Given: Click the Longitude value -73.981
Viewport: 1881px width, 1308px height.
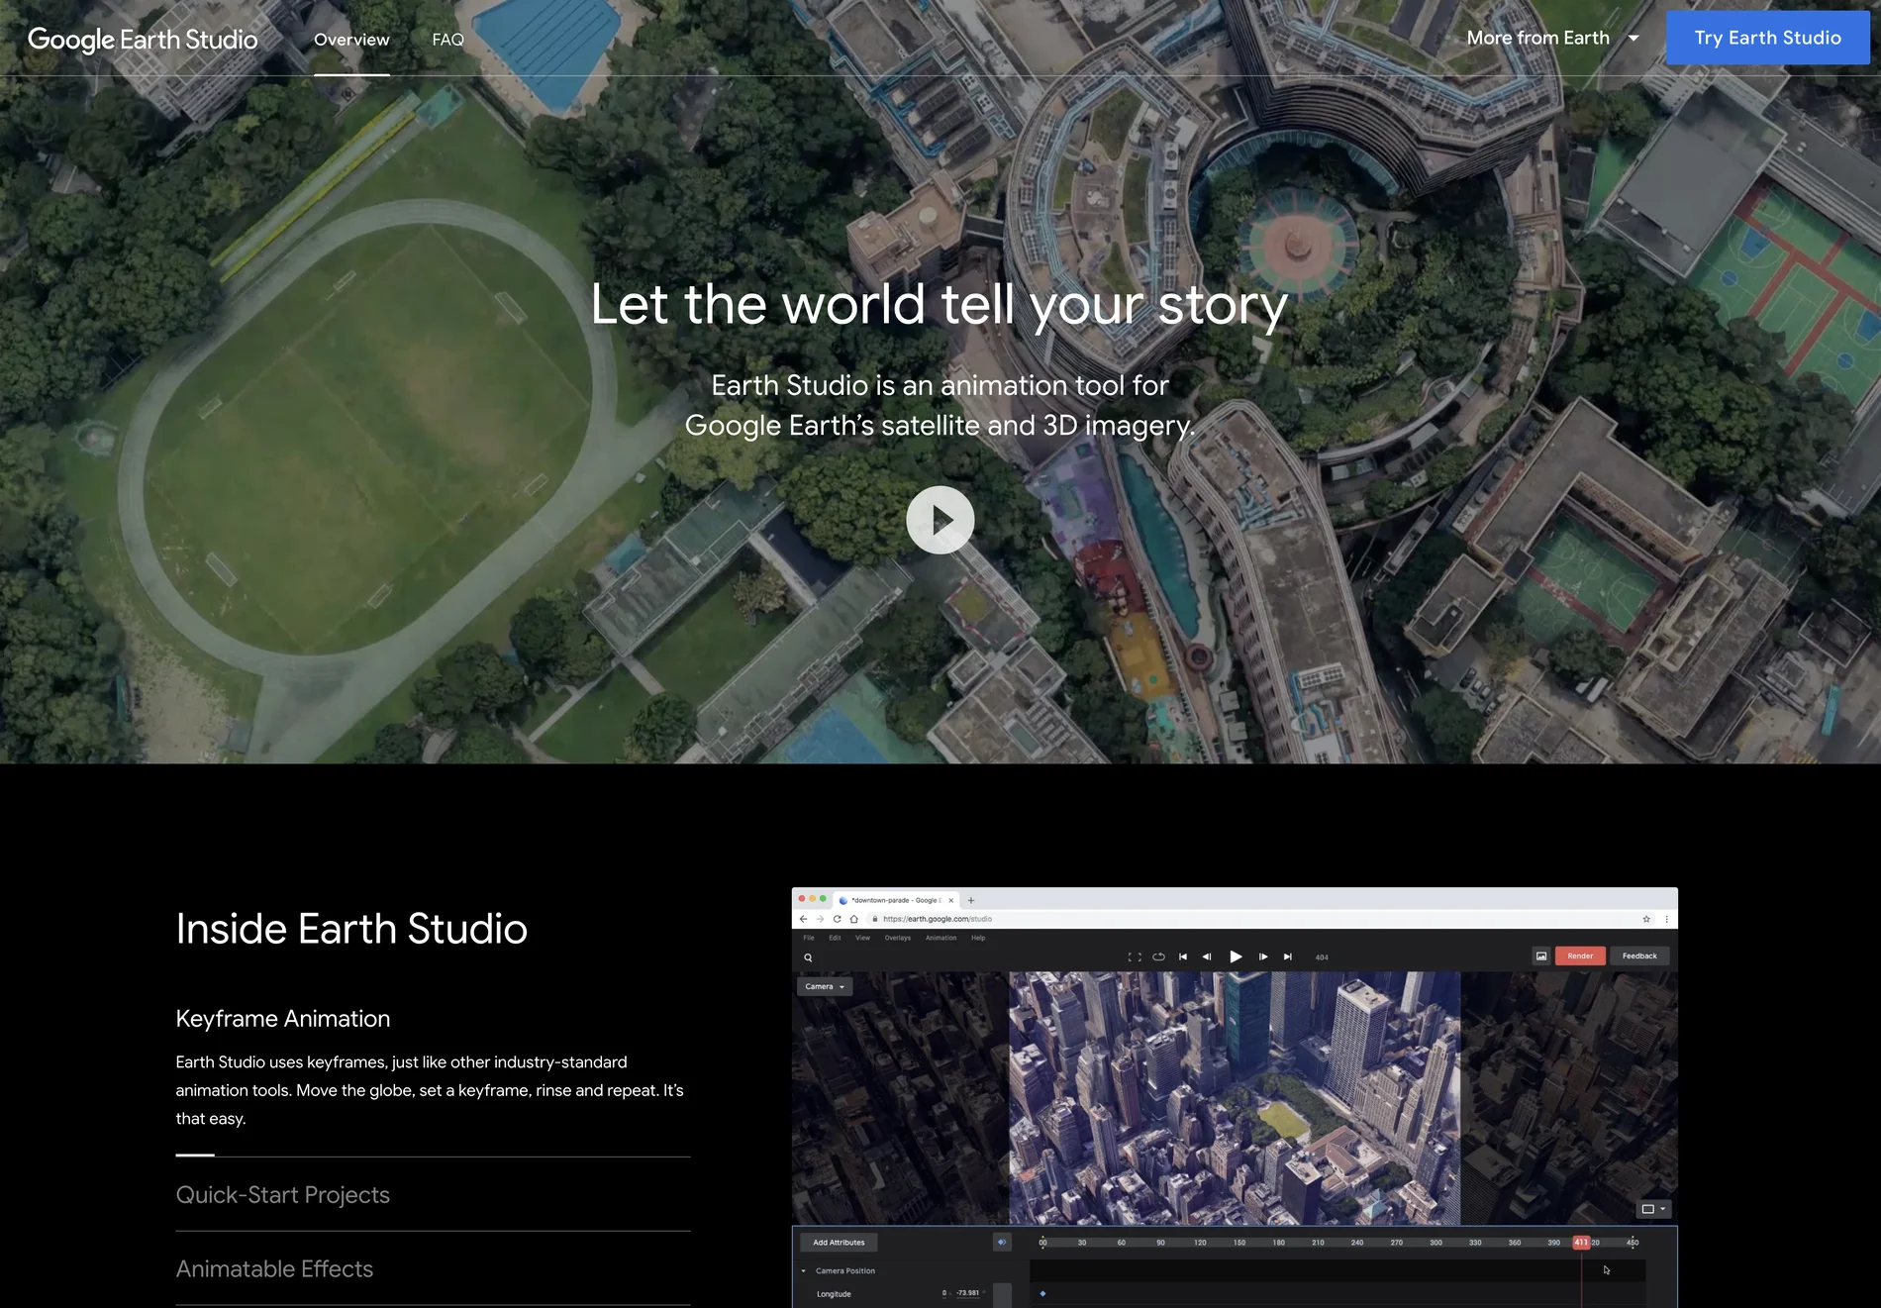Looking at the screenshot, I should [968, 1293].
